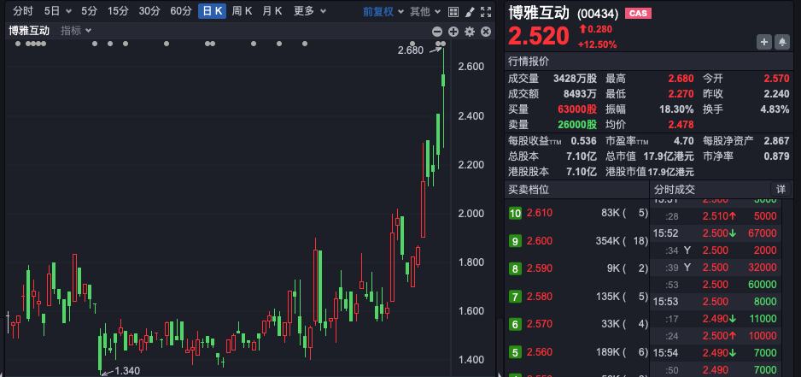
Task: Click the first event dot marker on chart top
Action: (18, 44)
